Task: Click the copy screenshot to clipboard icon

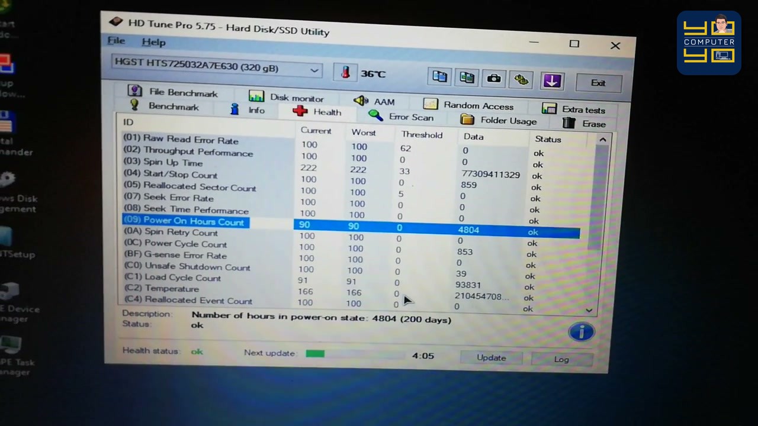Action: pos(467,78)
